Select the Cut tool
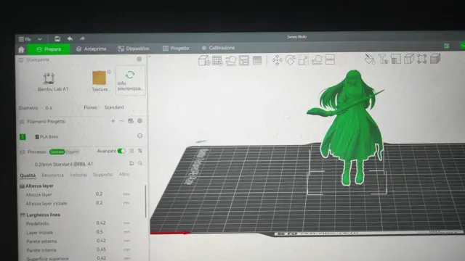 [330, 59]
